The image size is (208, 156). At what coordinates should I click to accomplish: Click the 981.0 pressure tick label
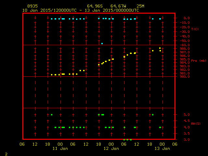185,73
